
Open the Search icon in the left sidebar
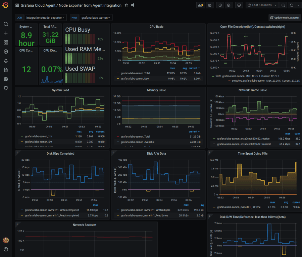(x=5, y=24)
